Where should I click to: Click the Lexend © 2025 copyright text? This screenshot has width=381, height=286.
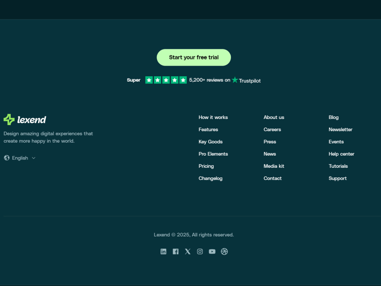point(194,235)
